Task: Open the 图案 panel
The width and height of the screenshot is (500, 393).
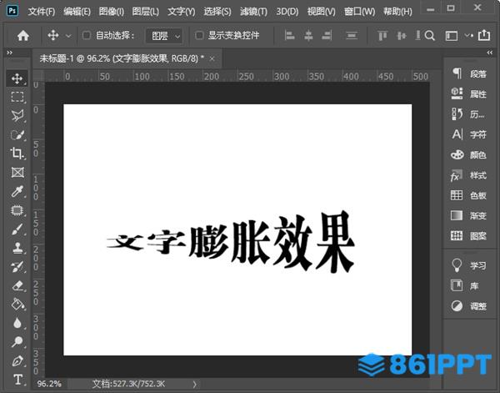Action: pyautogui.click(x=469, y=236)
